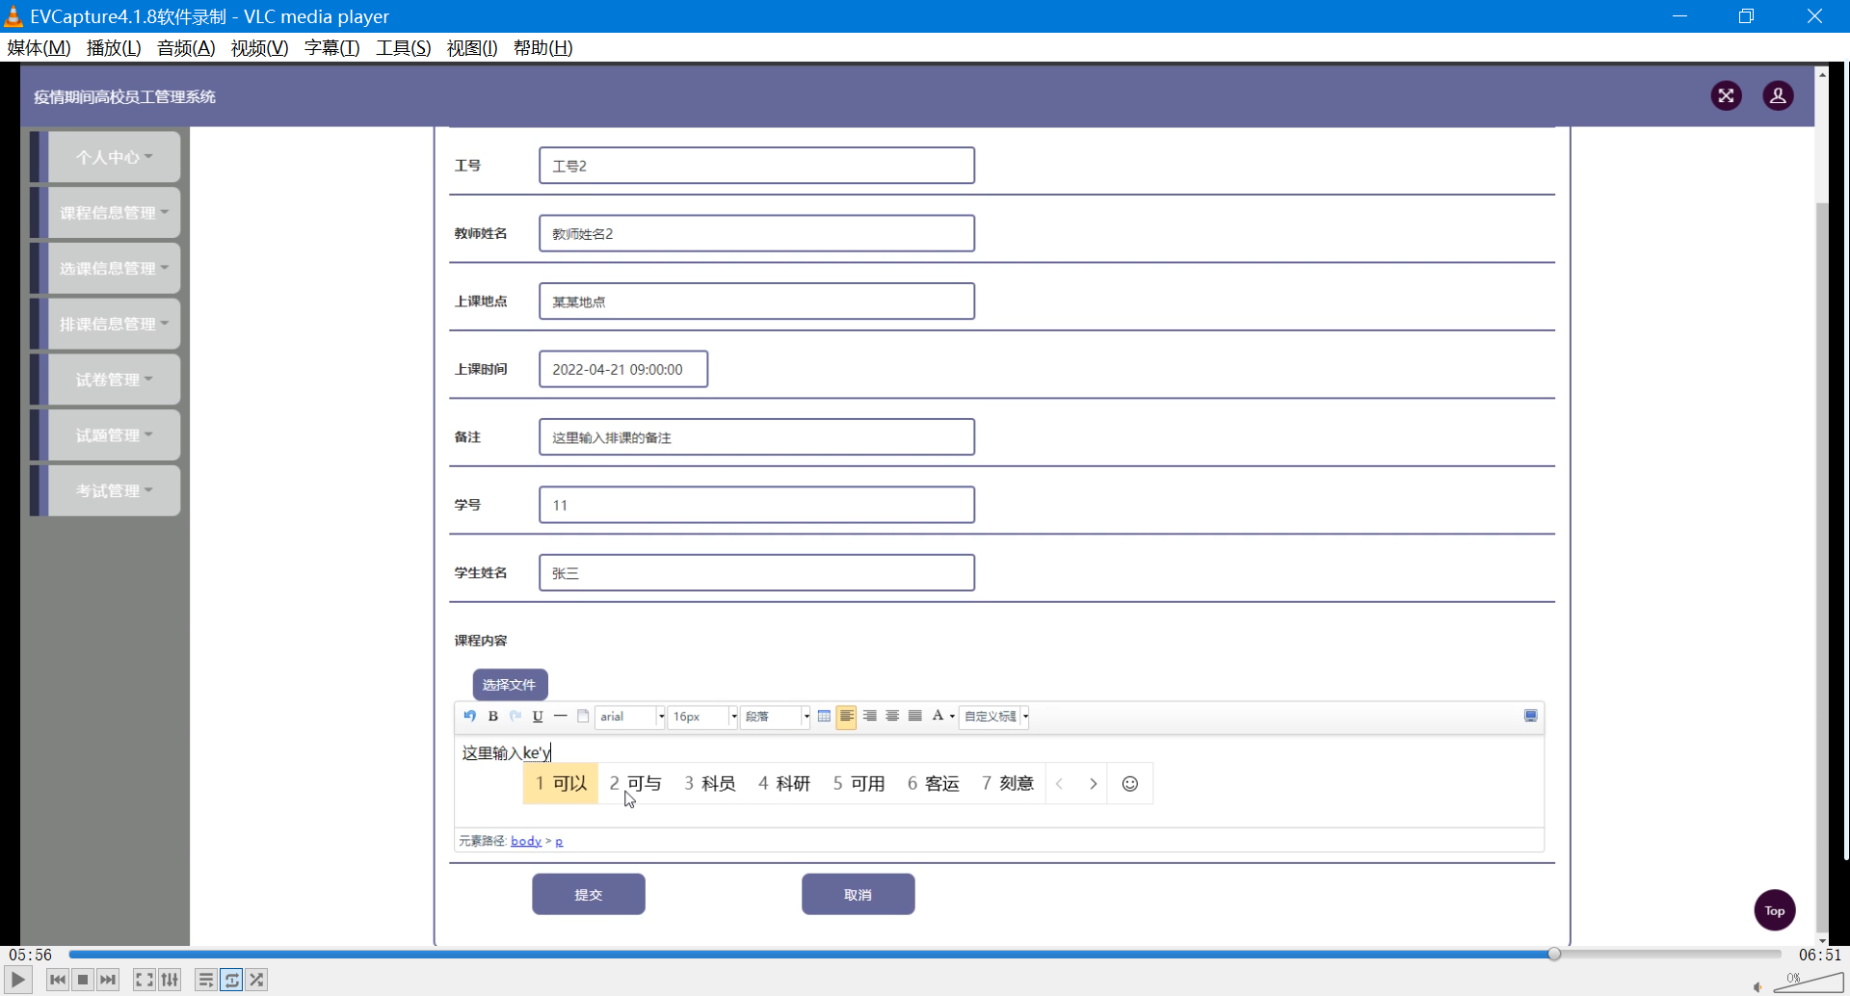Click the body link in the element path

(526, 841)
